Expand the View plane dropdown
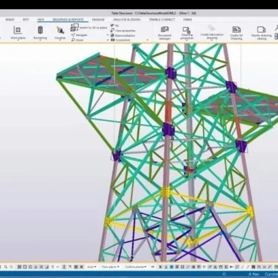This screenshot has width=278, height=278. point(110,267)
